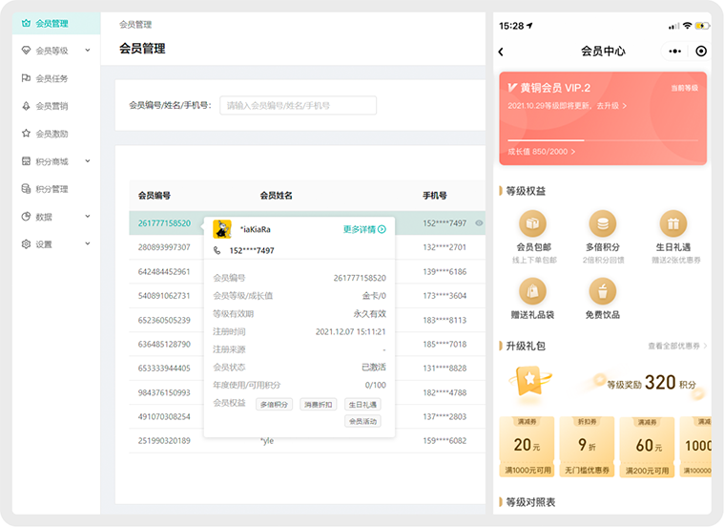Expand the 会员等级 submenu chevron
The height and width of the screenshot is (527, 724).
click(88, 50)
